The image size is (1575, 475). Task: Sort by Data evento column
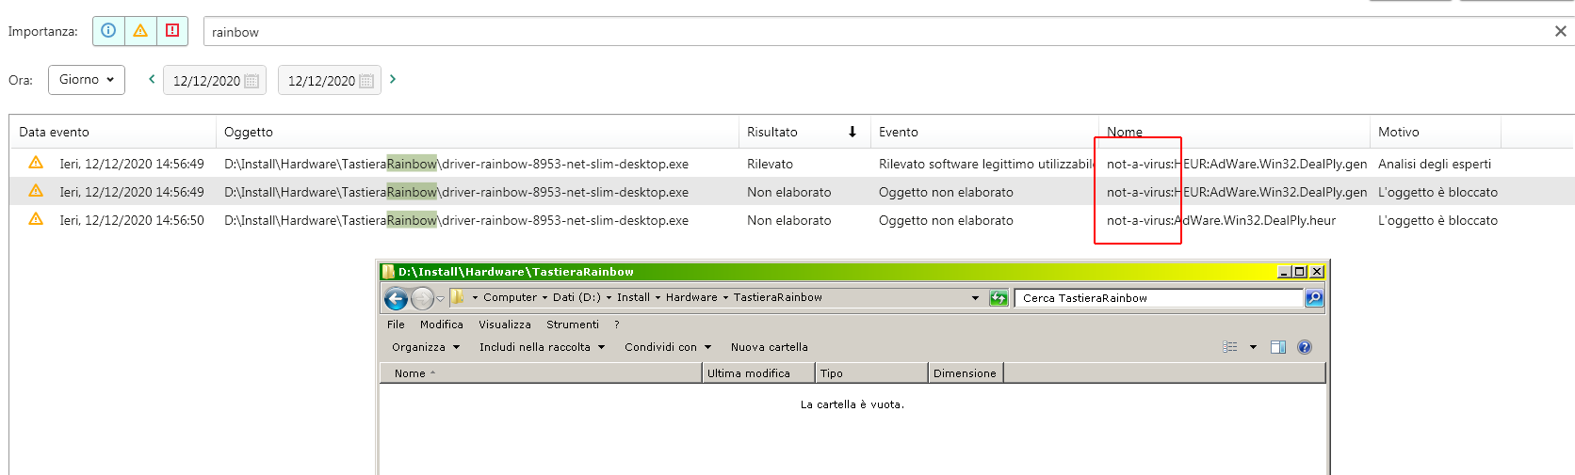[112, 132]
